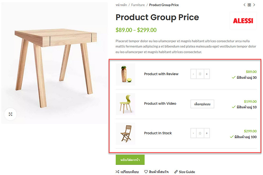
Task: Go to home breadcrumb link
Action: (121, 5)
